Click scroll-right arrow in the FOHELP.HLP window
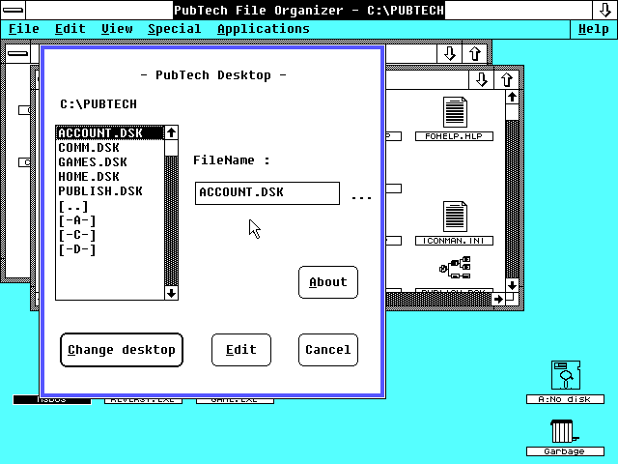 (498, 299)
